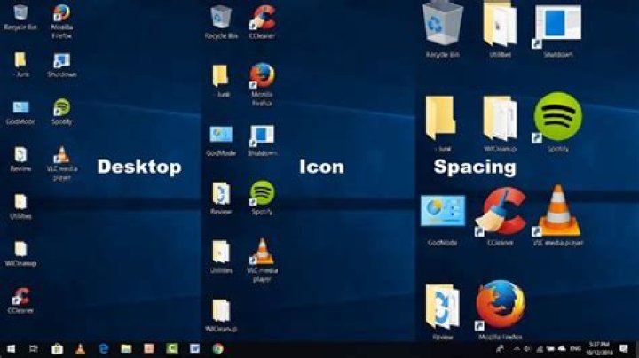
Task: Select the WiCleanup folder in the small-icon panel
Action: pyautogui.click(x=20, y=253)
